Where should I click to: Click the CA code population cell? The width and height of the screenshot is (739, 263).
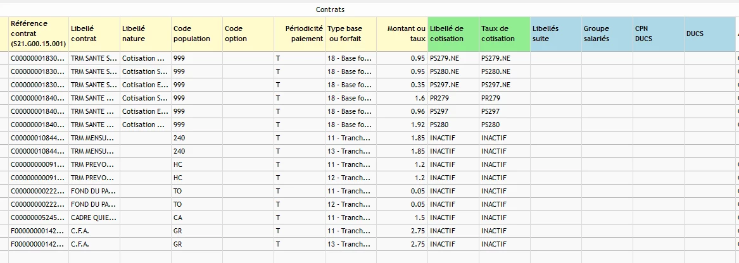click(x=196, y=217)
